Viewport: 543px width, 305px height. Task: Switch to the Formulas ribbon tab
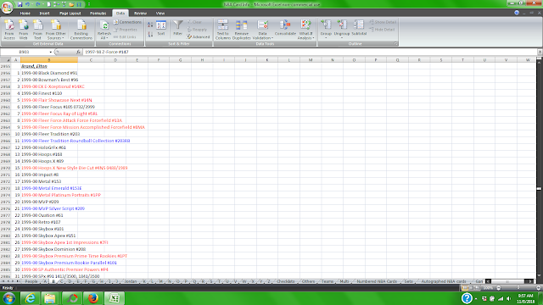point(98,14)
